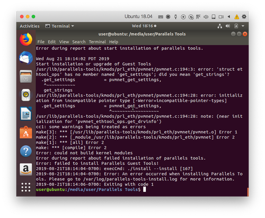265x218 pixels.
Task: Click the CPU chip icon in Parallels title bar
Action: point(168,16)
